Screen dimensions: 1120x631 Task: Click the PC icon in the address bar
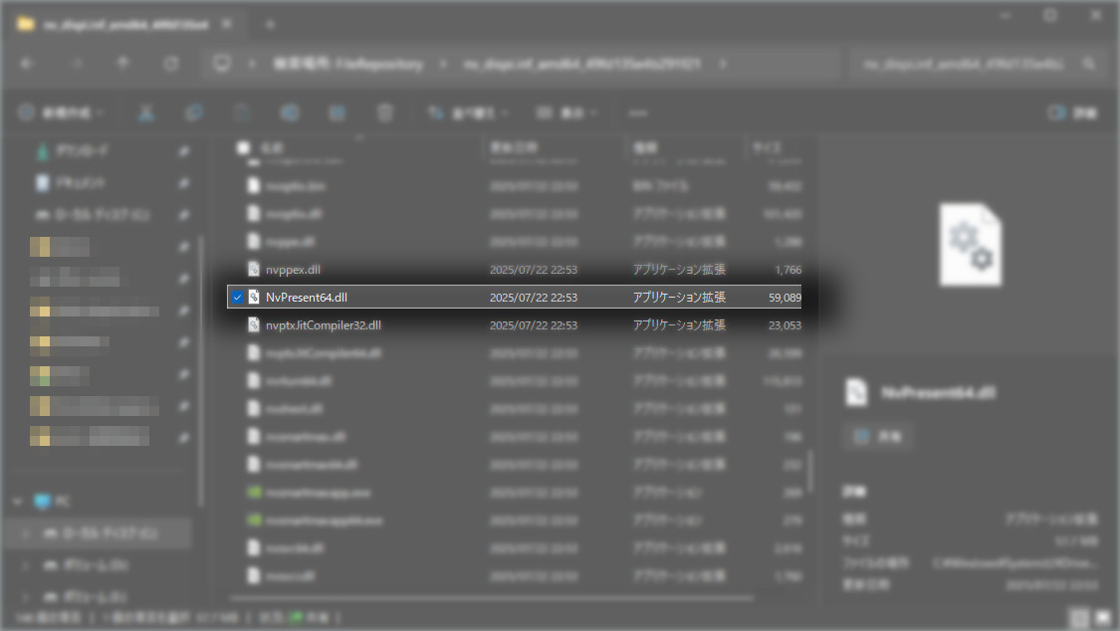tap(222, 64)
